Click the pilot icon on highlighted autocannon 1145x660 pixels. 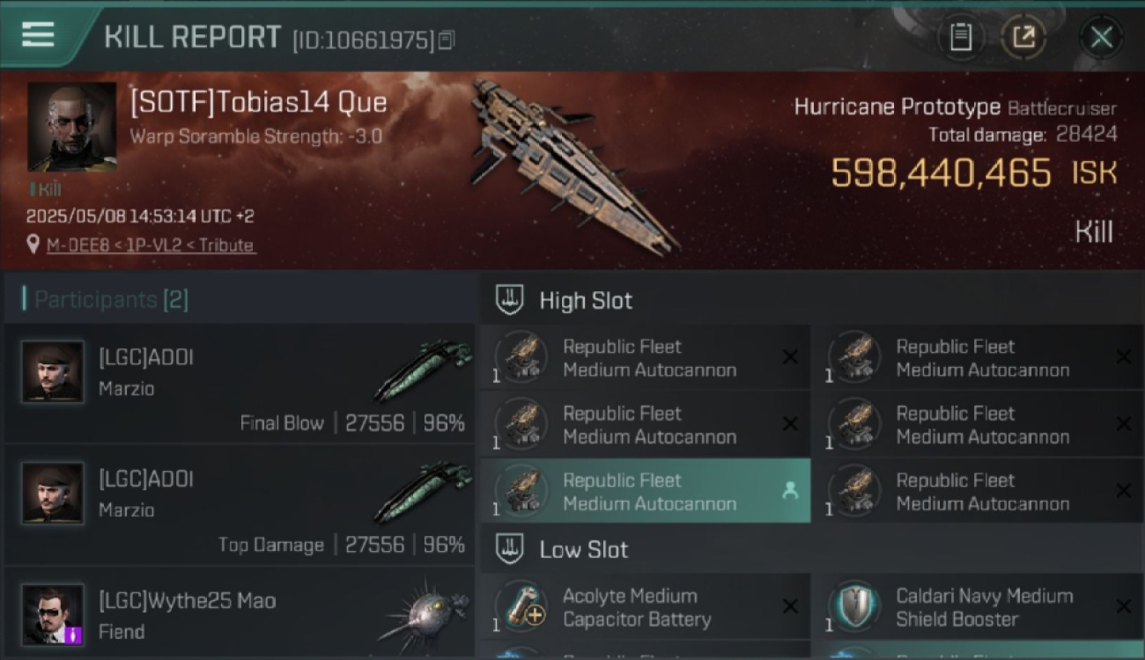790,491
